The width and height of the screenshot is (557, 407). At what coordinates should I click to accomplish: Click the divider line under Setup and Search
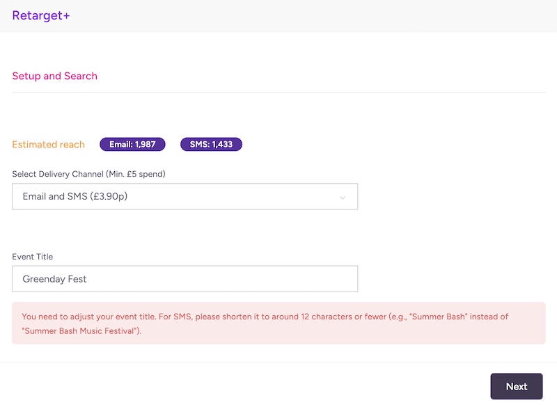tap(278, 92)
